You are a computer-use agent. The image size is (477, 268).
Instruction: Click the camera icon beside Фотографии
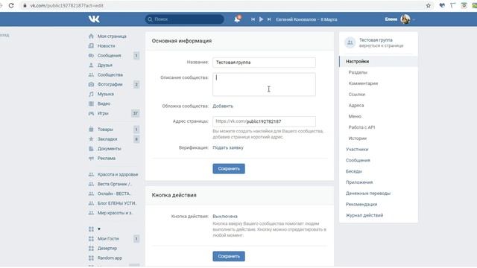click(x=91, y=84)
